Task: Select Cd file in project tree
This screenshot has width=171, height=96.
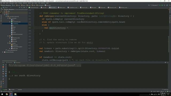Action: pyautogui.click(x=13, y=20)
